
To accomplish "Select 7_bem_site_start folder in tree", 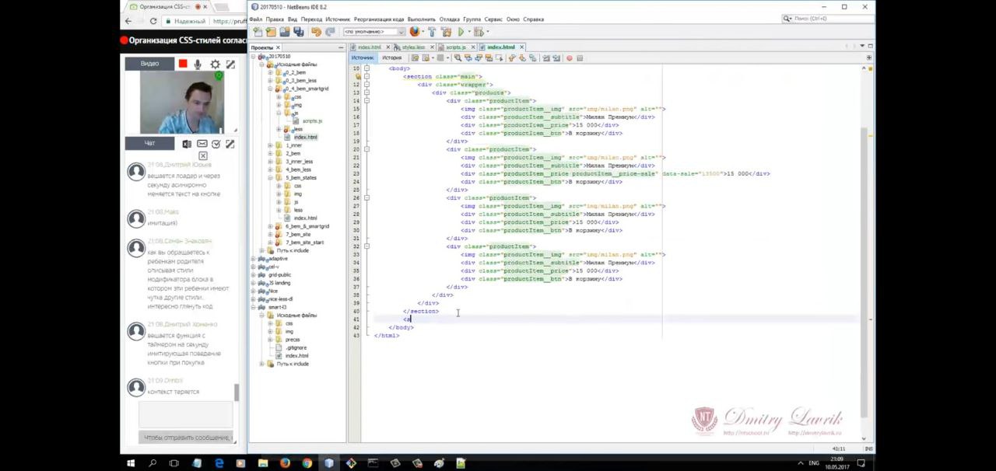I will 304,242.
